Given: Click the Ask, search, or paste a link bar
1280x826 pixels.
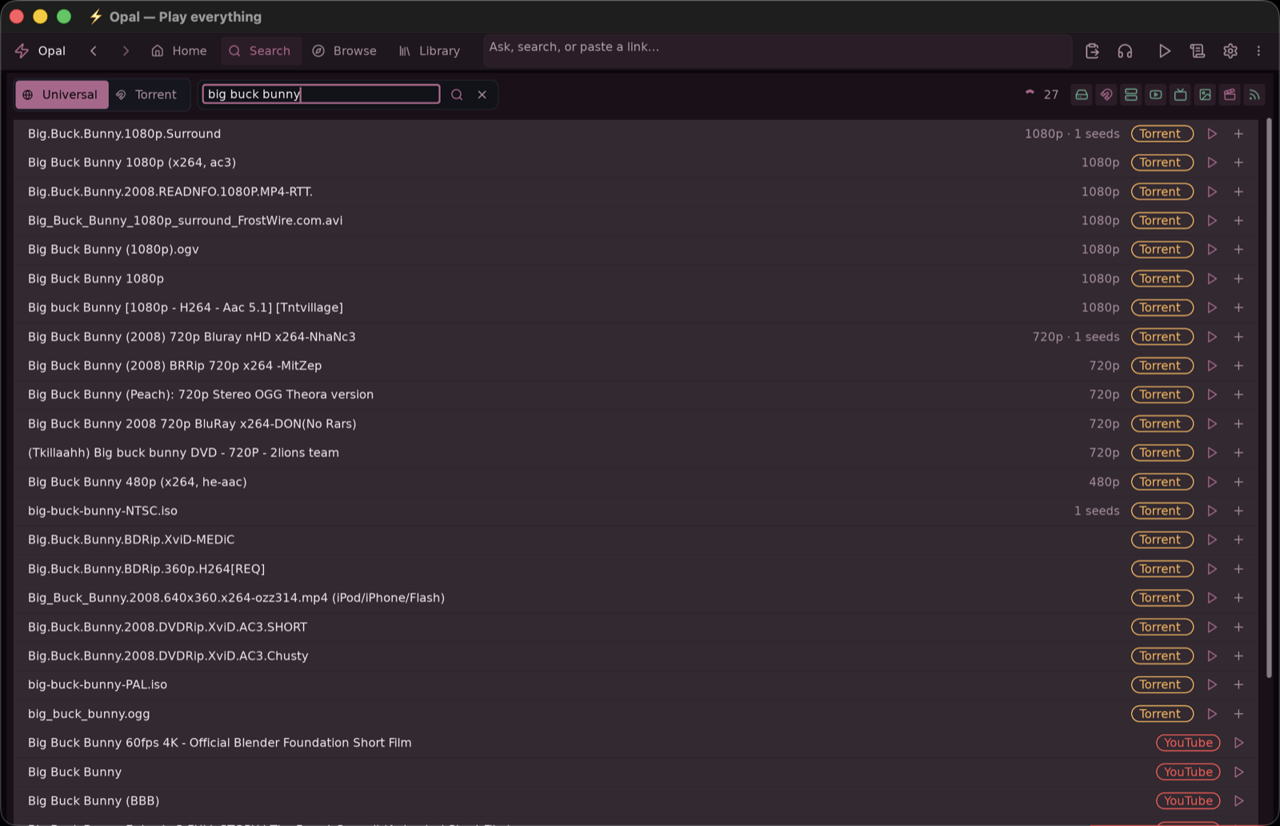Looking at the screenshot, I should (778, 50).
